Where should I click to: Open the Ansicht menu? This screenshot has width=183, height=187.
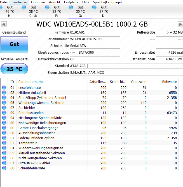pos(55,2)
